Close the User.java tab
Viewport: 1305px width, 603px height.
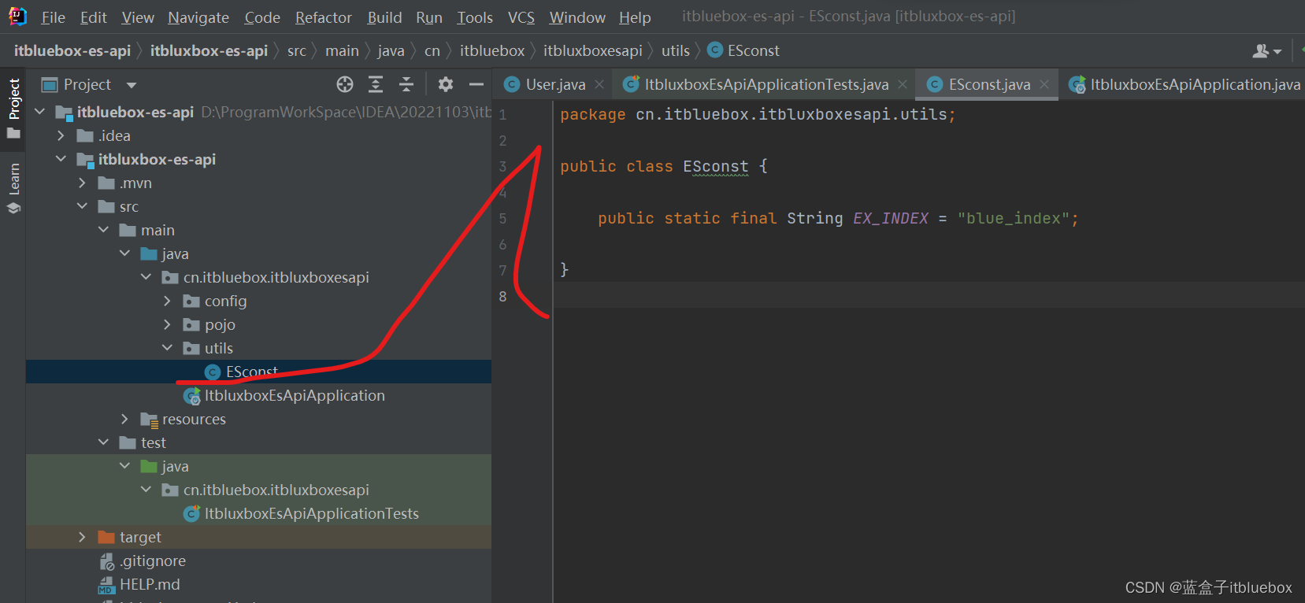pyautogui.click(x=599, y=84)
